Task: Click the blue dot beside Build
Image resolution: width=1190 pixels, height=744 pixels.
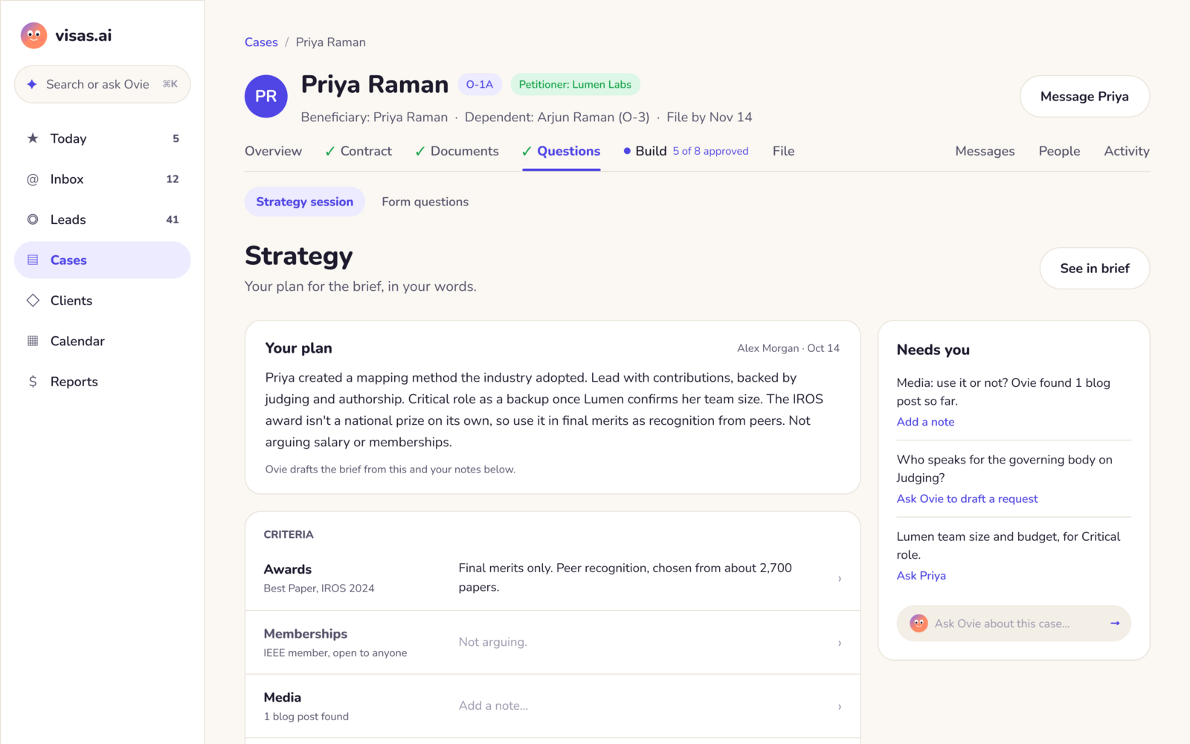Action: [627, 151]
